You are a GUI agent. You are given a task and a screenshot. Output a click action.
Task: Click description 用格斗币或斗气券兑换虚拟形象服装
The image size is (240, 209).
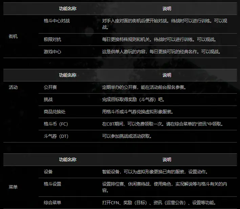(138, 112)
